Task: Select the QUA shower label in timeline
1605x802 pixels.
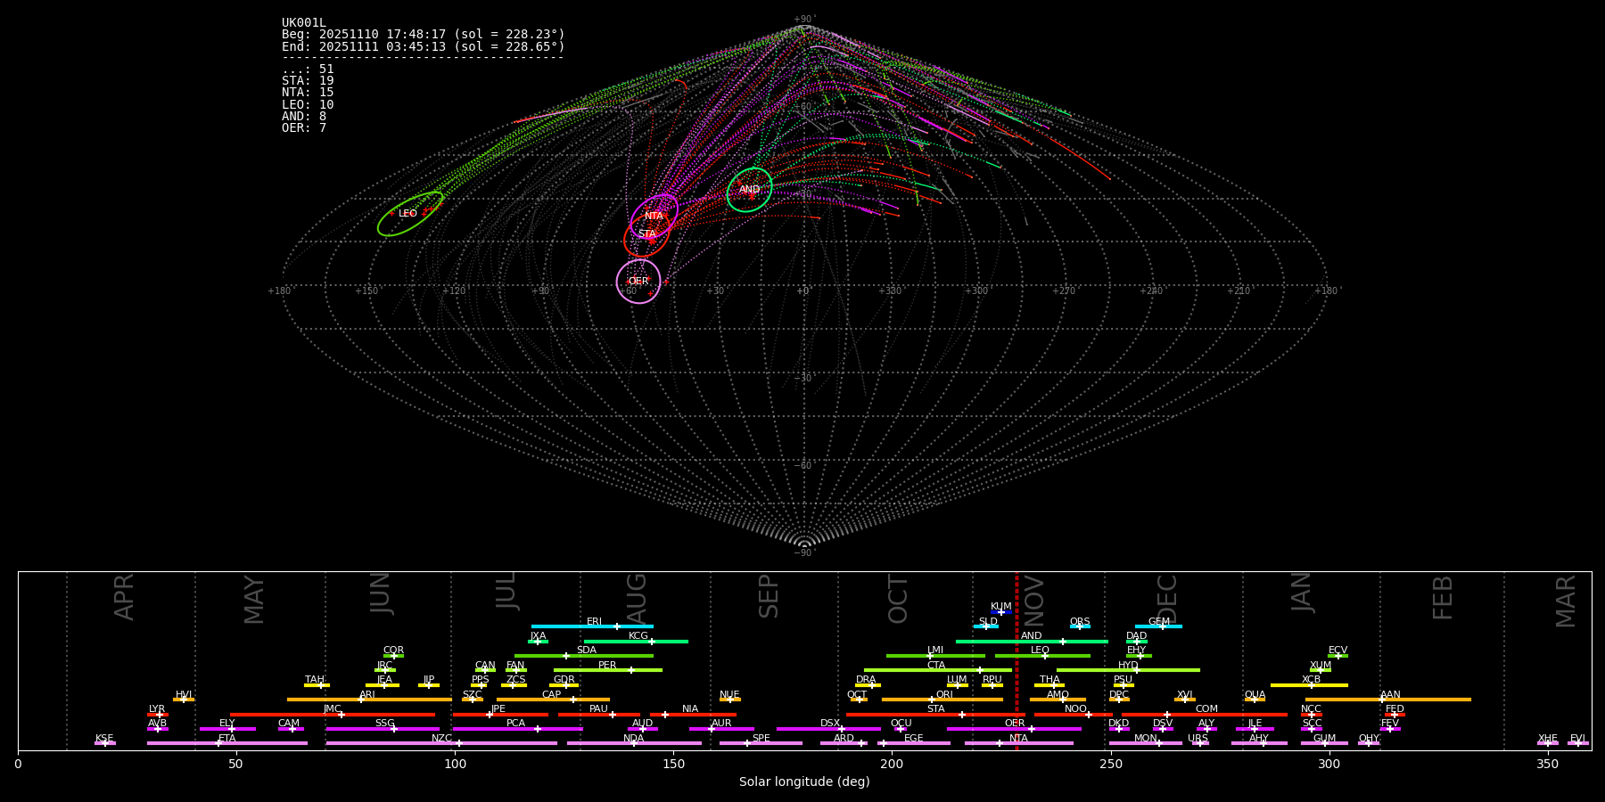Action: tap(1255, 694)
